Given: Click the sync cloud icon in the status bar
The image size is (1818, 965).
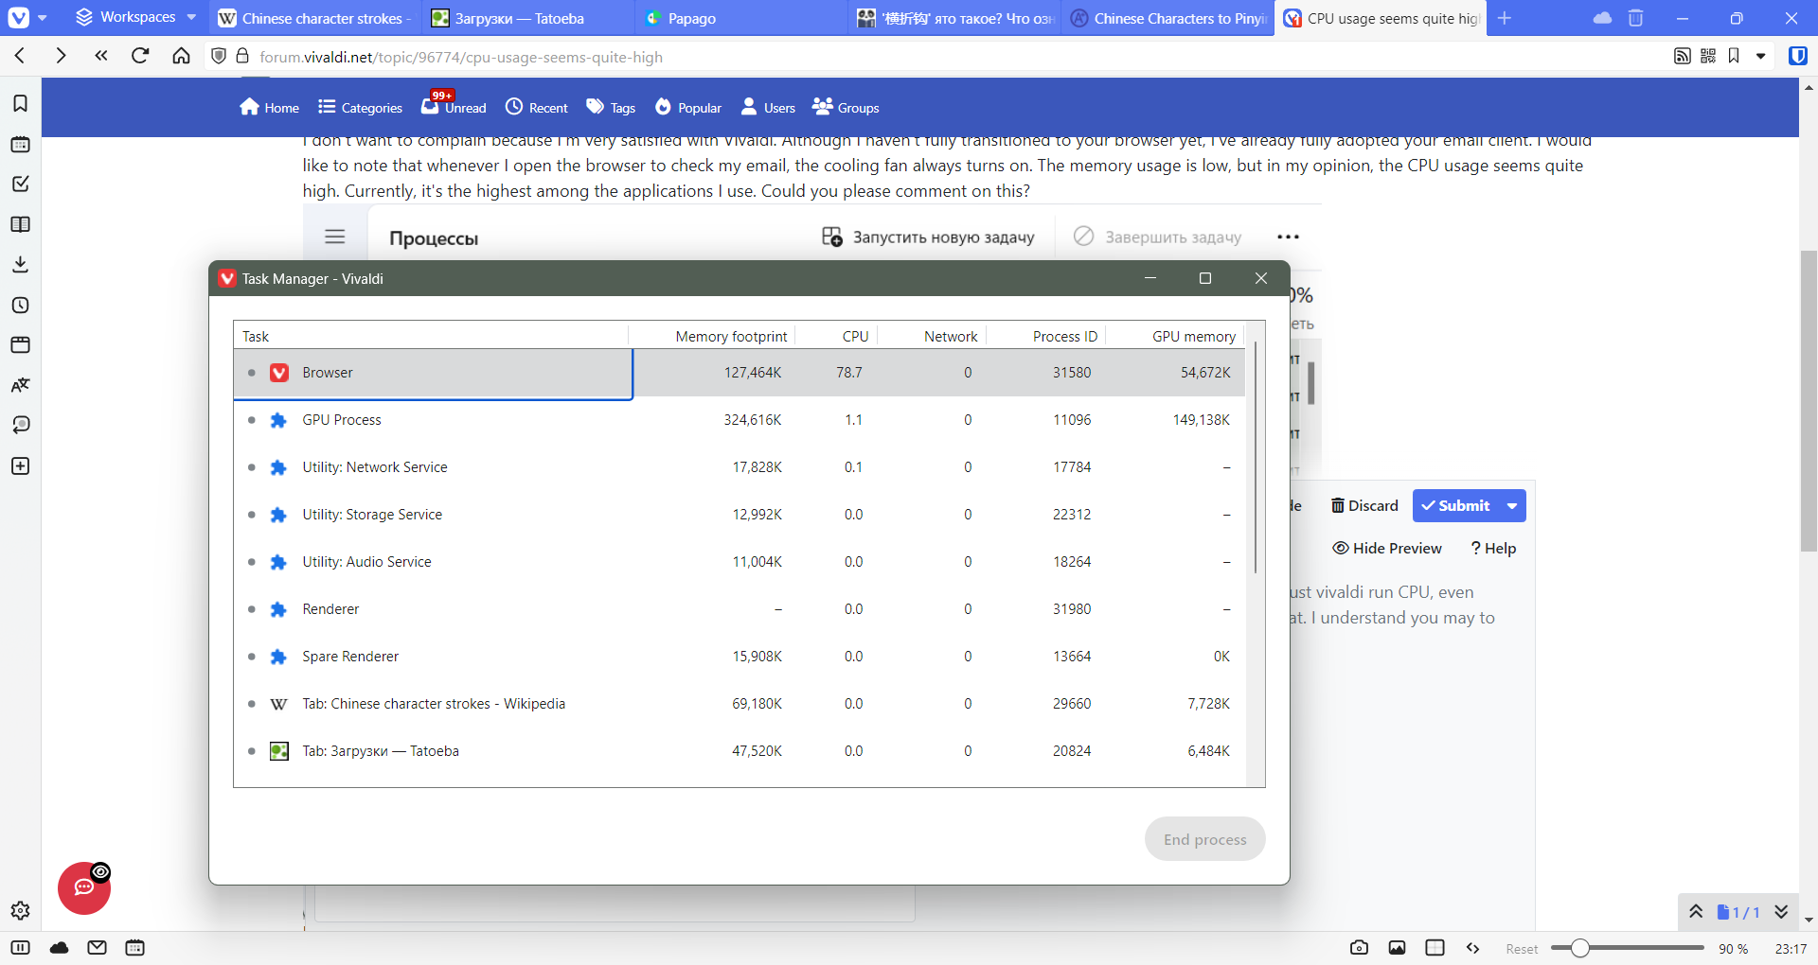Looking at the screenshot, I should coord(59,948).
